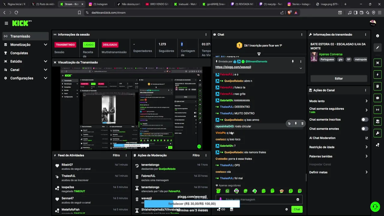Open Informações da sessão three-dot menu
Image resolution: width=384 pixels, height=216 pixels.
[206, 34]
